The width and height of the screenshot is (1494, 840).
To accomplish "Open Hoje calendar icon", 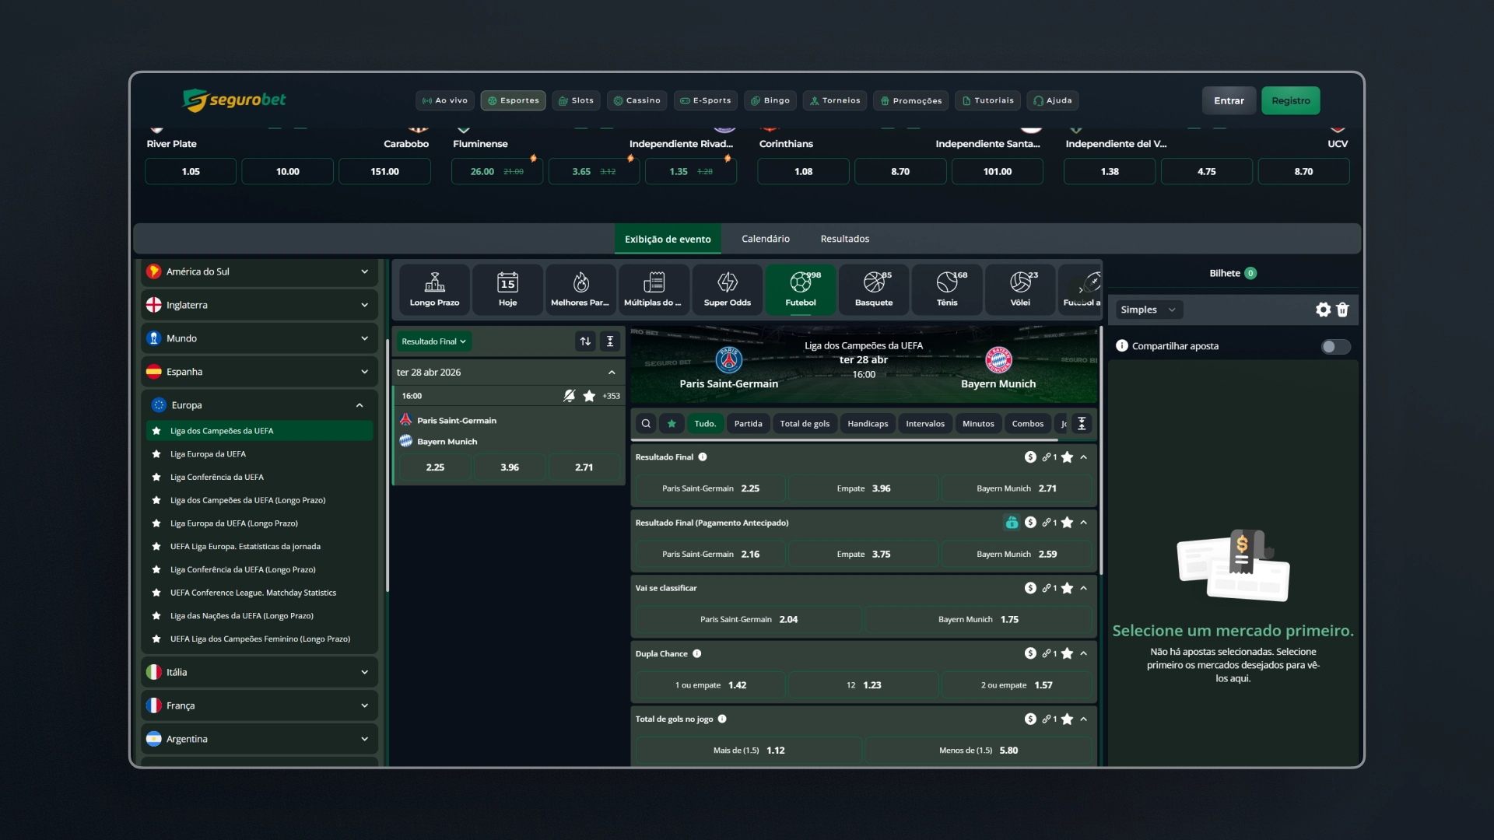I will pyautogui.click(x=508, y=289).
